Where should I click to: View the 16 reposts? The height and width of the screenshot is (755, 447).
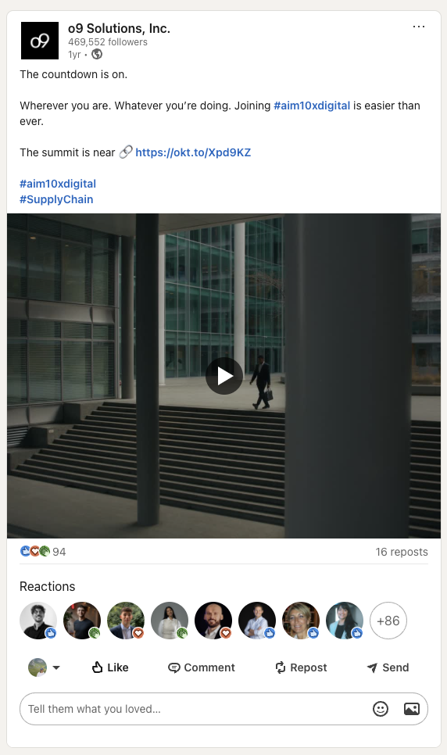402,552
